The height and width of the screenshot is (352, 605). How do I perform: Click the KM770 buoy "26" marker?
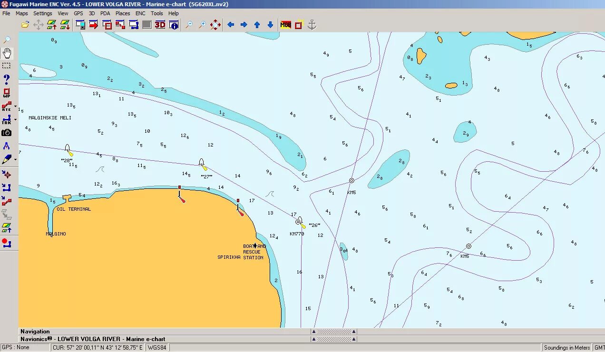pos(300,222)
